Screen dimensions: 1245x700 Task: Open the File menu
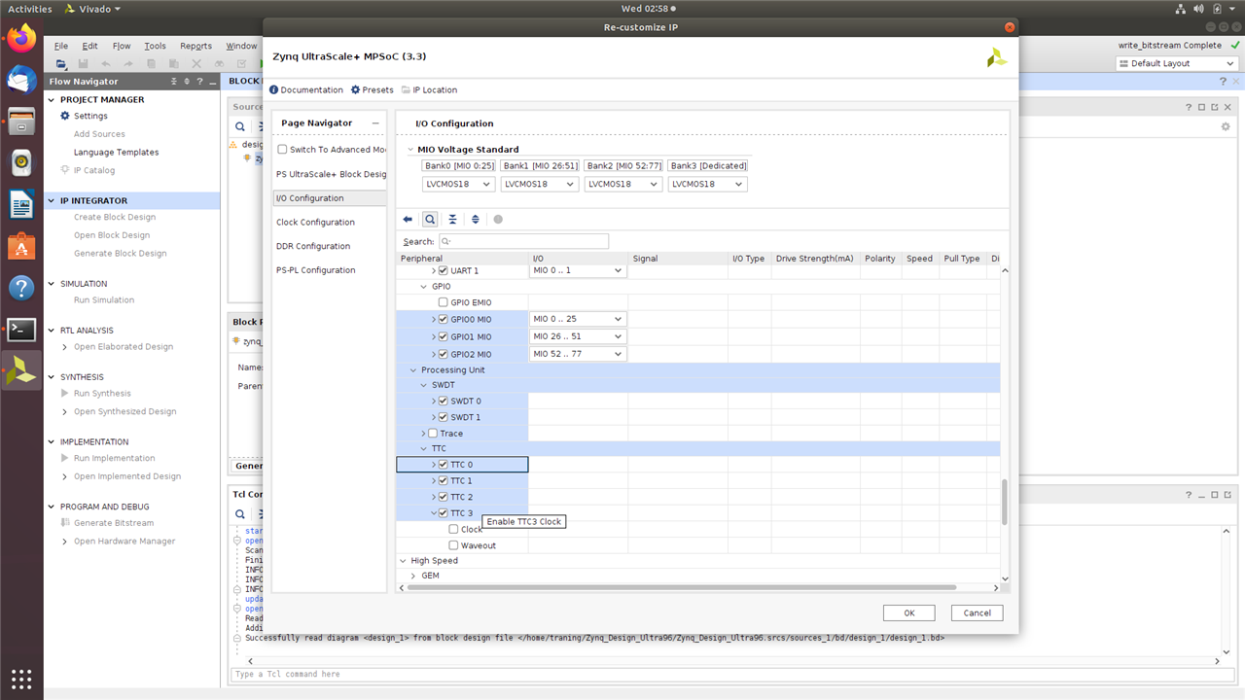click(x=60, y=46)
